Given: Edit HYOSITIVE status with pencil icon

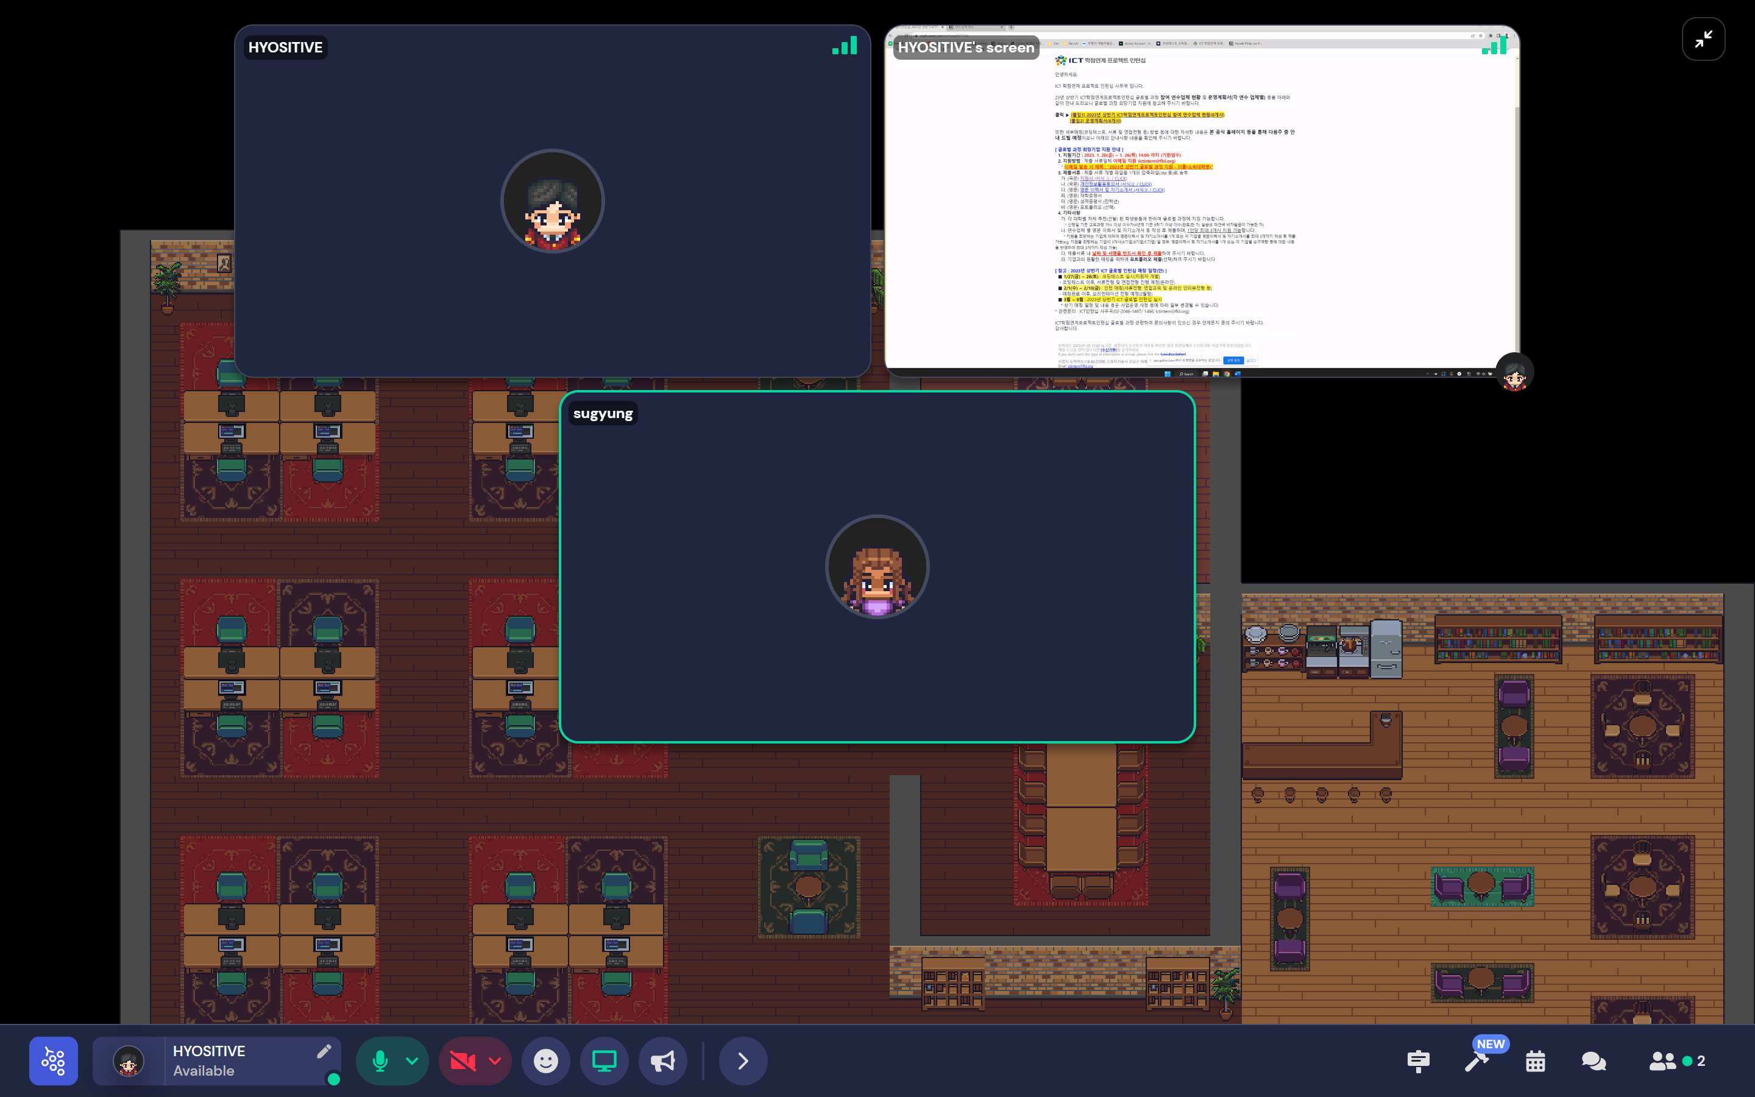Looking at the screenshot, I should tap(324, 1051).
